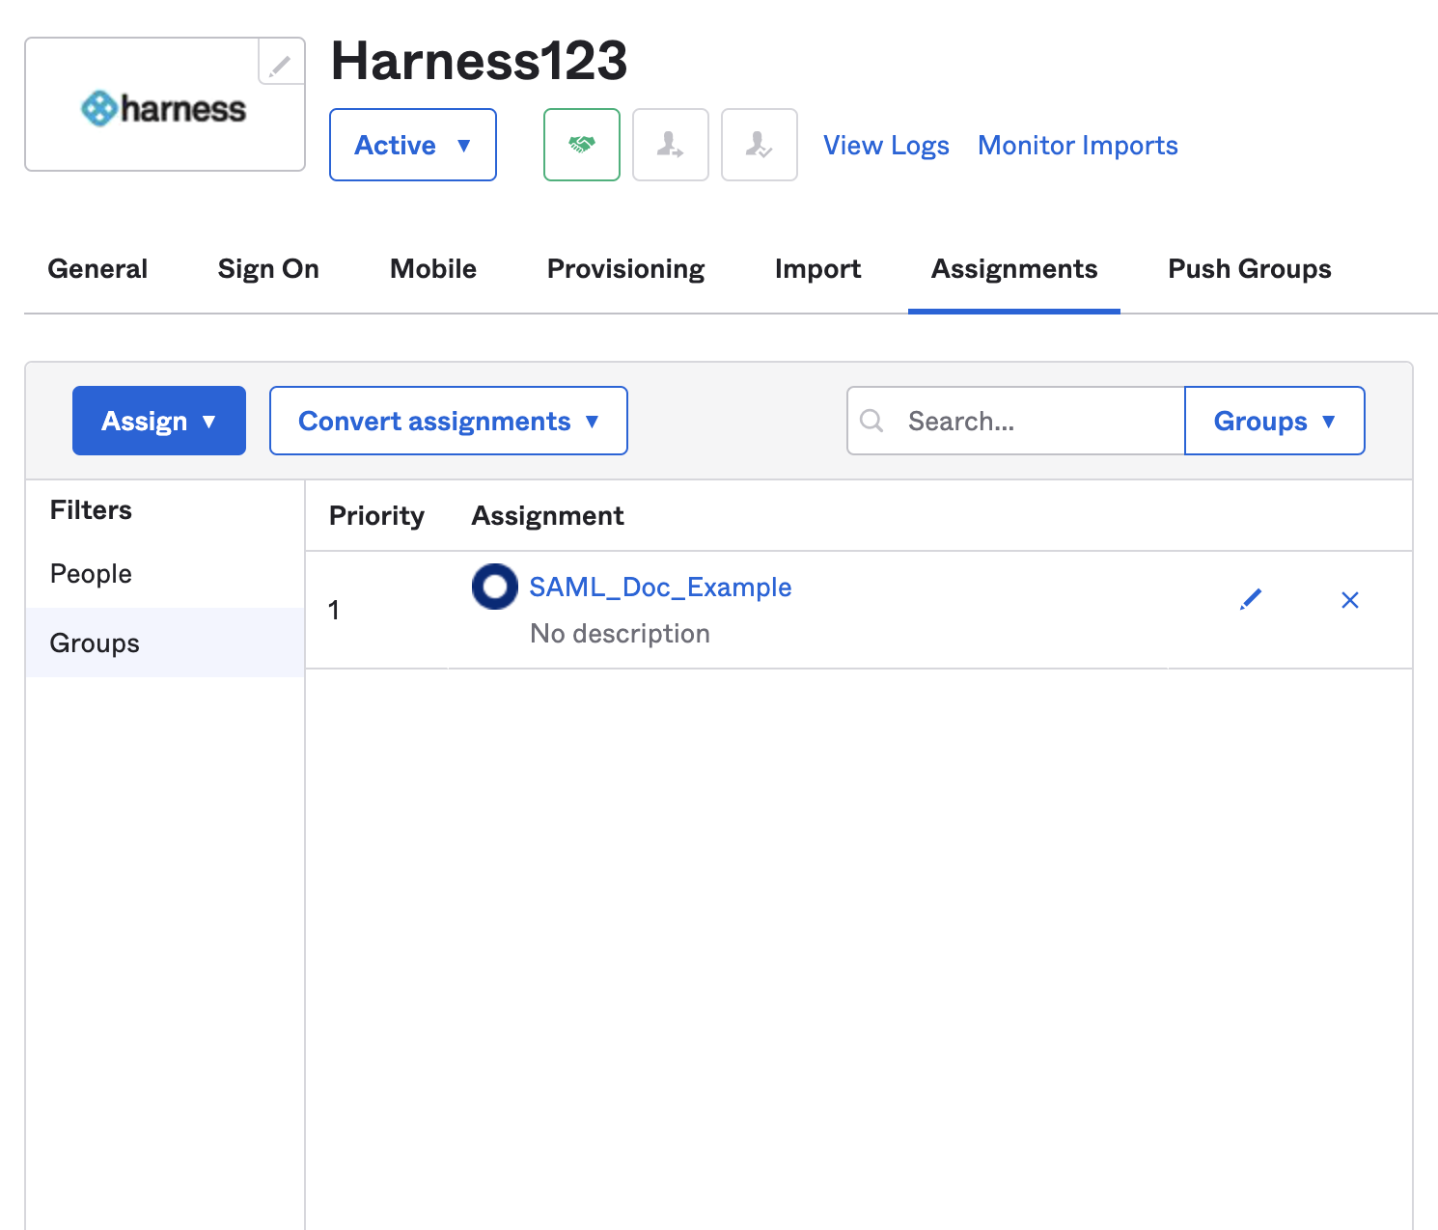Click the Monitor Imports link

click(x=1077, y=146)
